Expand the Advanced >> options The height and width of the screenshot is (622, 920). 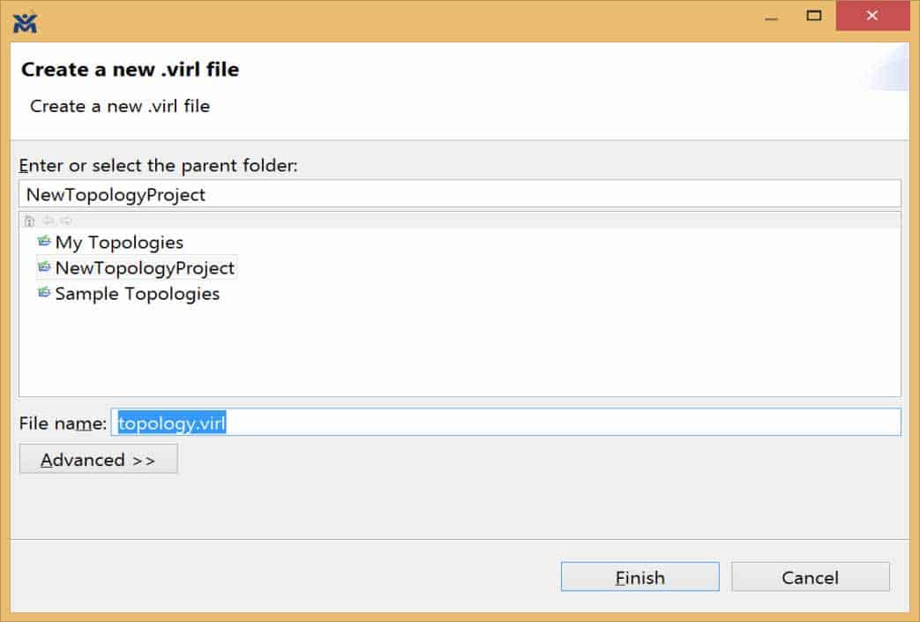(x=99, y=459)
